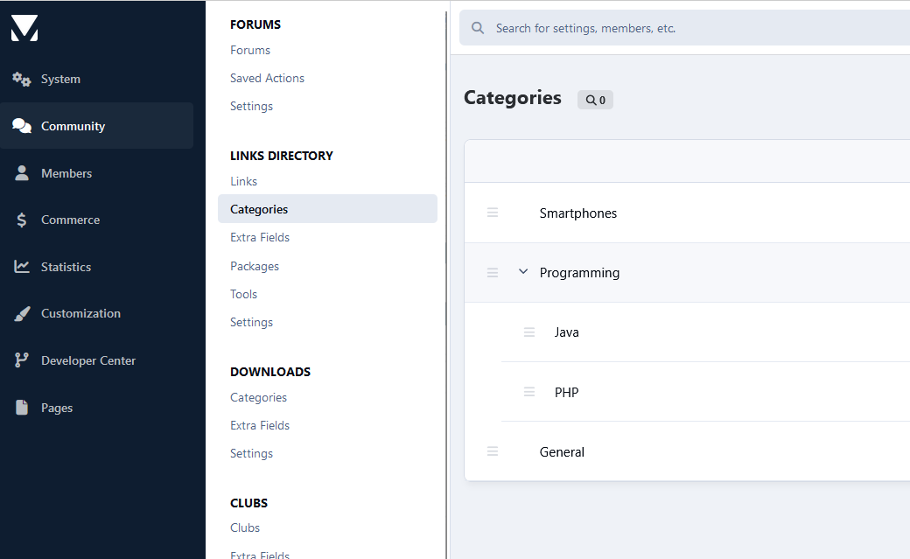Viewport: 910px width, 559px height.
Task: Select Extra Fields under Links Directory
Action: click(260, 237)
